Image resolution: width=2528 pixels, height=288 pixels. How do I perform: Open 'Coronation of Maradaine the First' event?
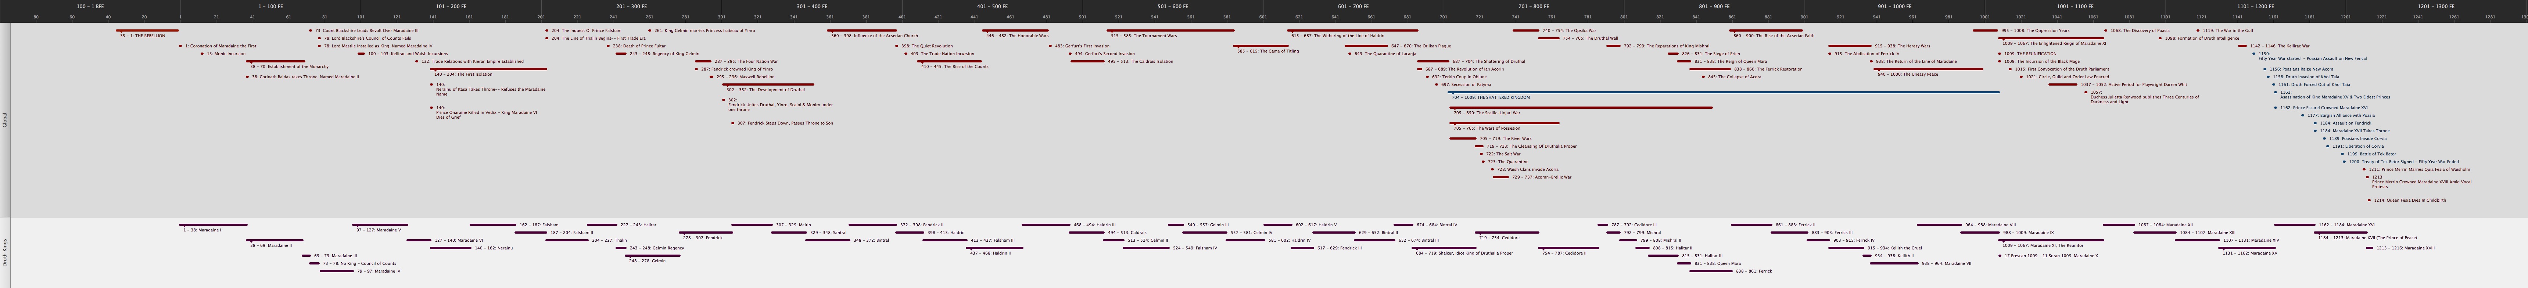pos(221,46)
